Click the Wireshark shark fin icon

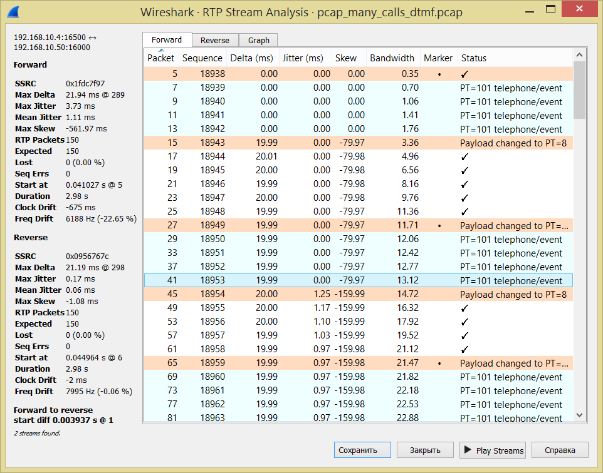coord(13,13)
